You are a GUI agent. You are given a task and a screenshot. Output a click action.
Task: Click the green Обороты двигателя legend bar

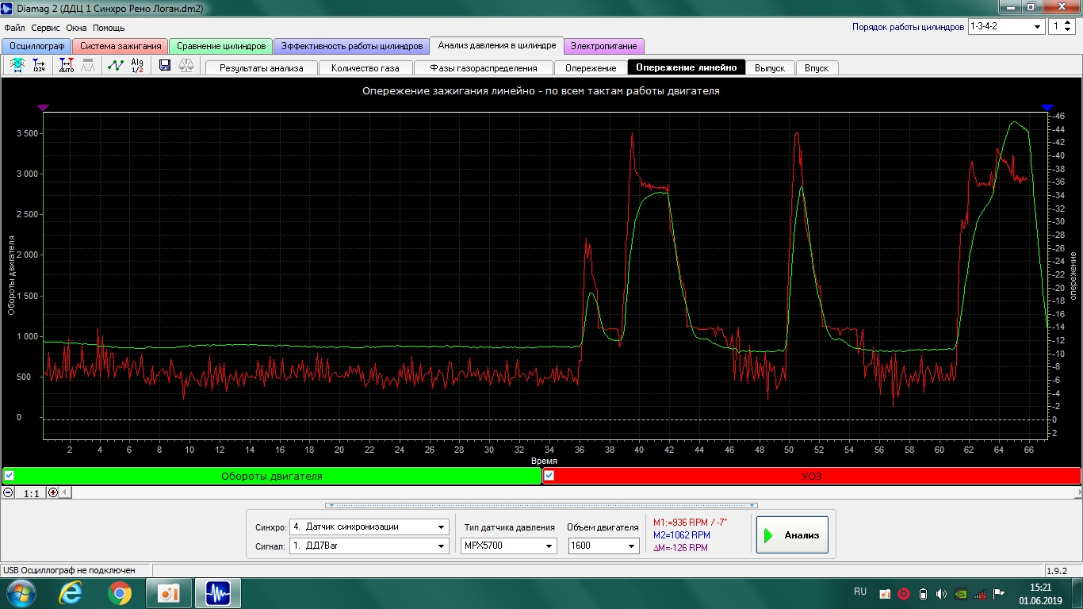pos(271,476)
